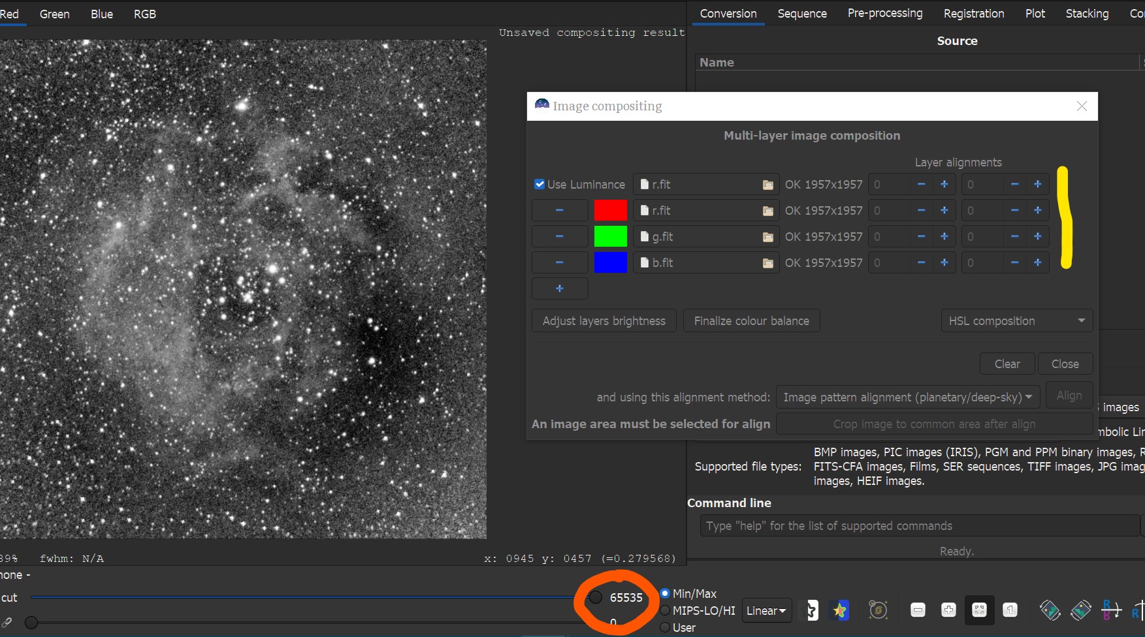Image resolution: width=1145 pixels, height=637 pixels.
Task: Browse for the g.fit layer file
Action: click(767, 237)
